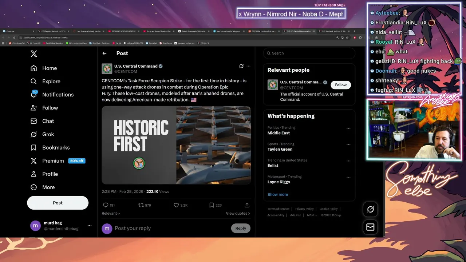Open the Follow page in the sidebar

[x=44, y=108]
